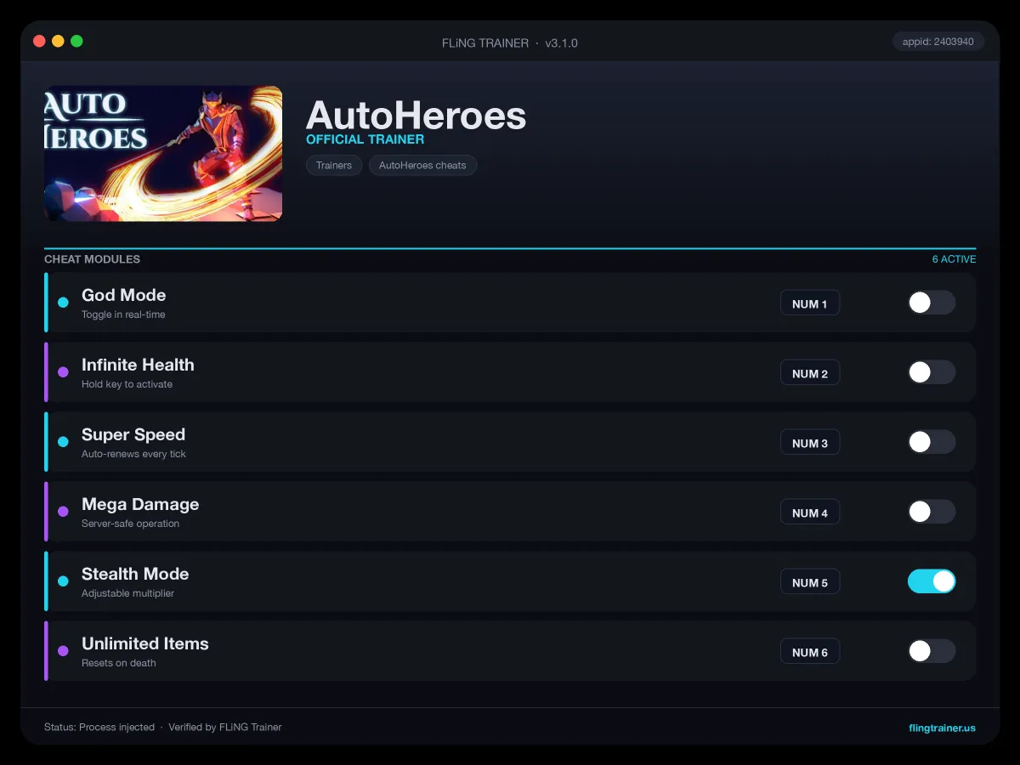Visit the flingtrainer.us link
This screenshot has width=1020, height=765.
942,728
